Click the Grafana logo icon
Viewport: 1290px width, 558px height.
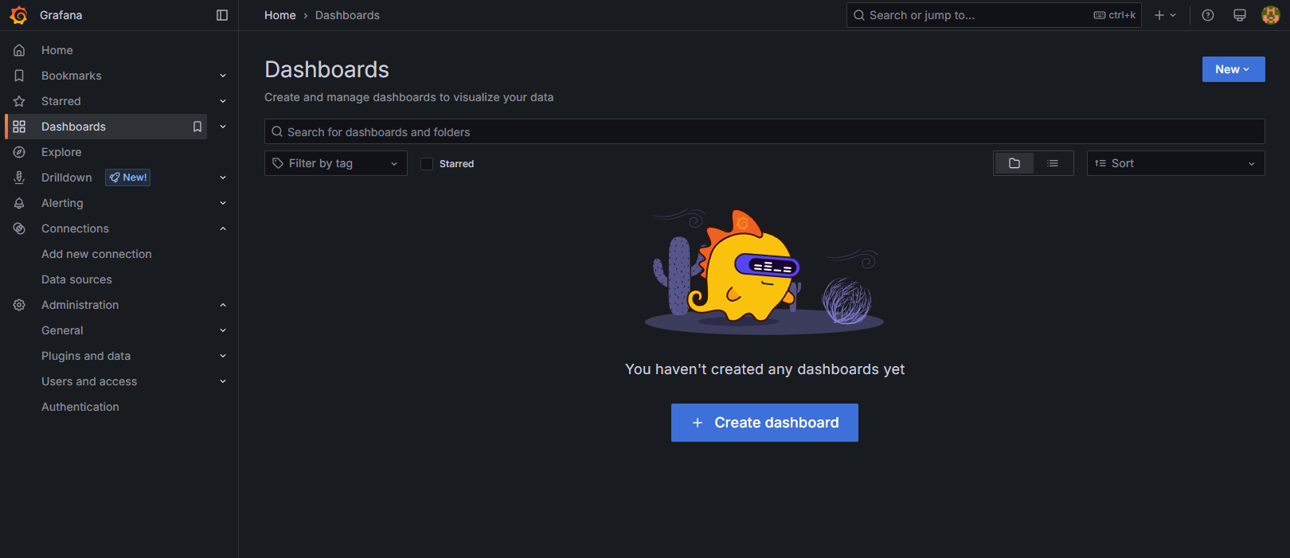pos(18,15)
